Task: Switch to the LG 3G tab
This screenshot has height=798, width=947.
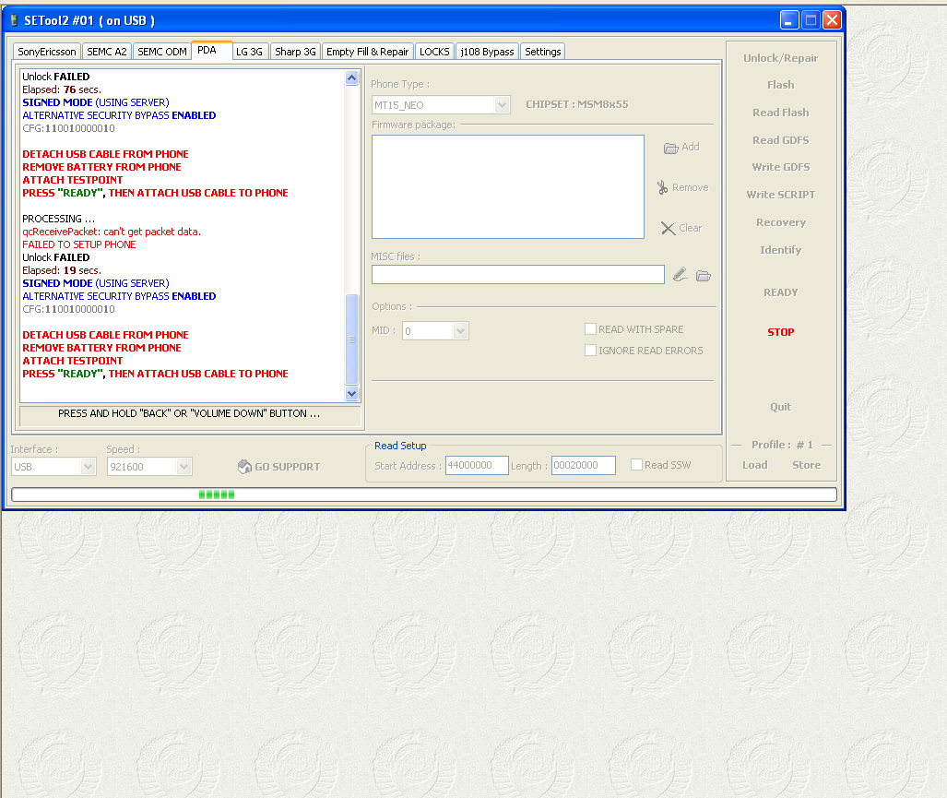Action: click(x=250, y=52)
